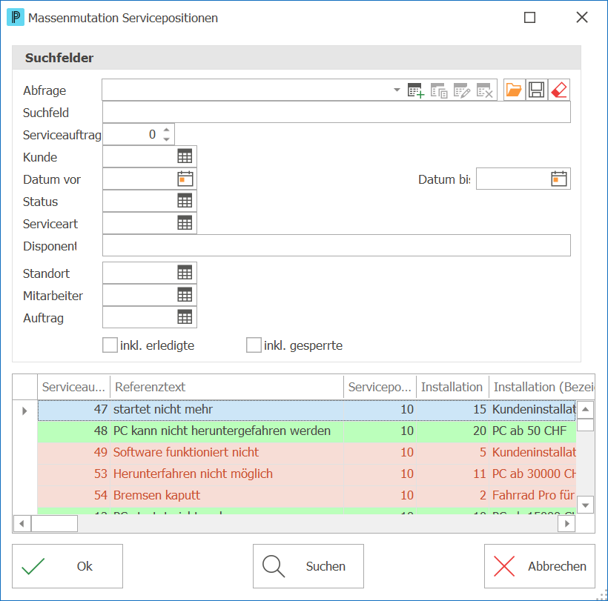Expand the Abfrage dropdown arrow
This screenshot has height=601, width=608.
click(x=397, y=90)
